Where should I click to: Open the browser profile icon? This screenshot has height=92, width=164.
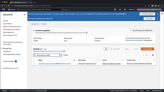coord(159,6)
